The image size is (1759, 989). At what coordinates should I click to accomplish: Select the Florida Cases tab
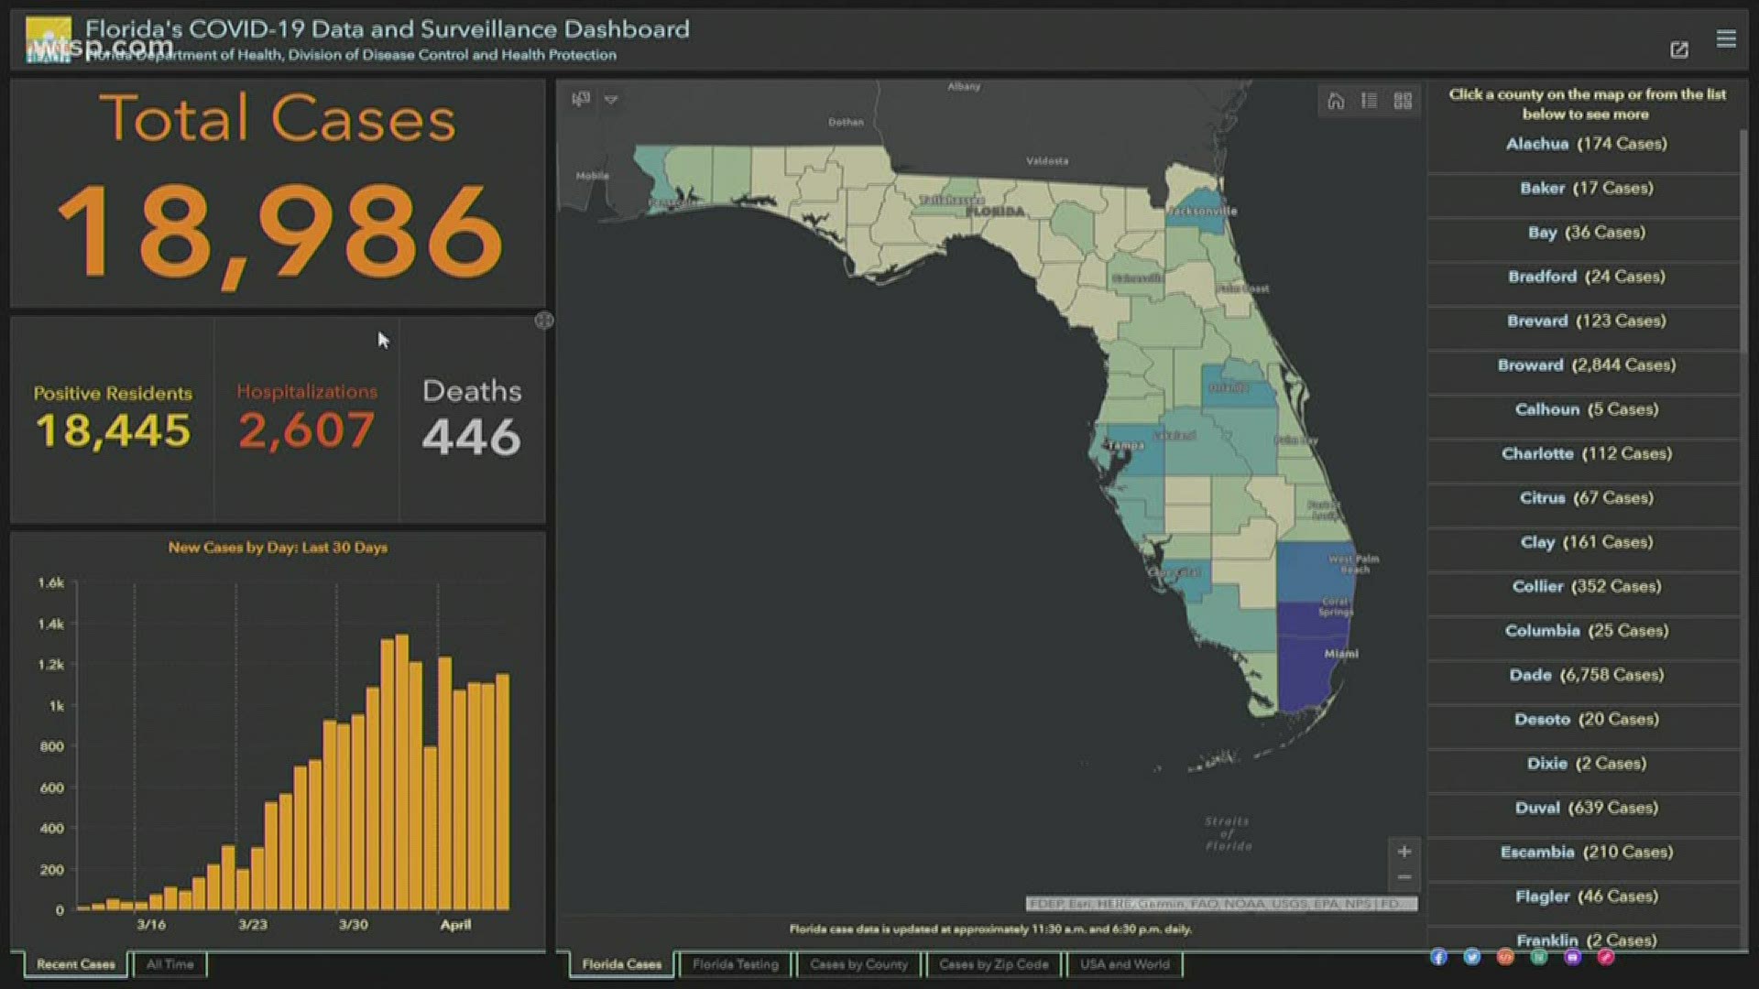(x=621, y=964)
